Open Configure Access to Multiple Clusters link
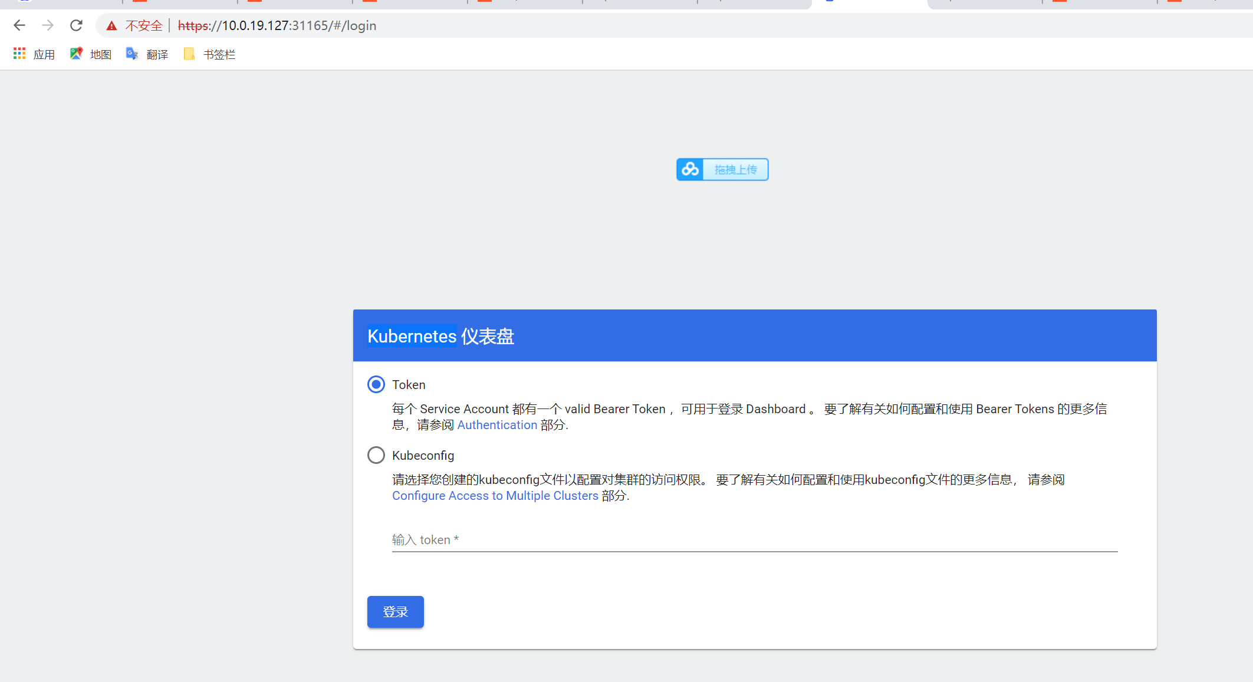 [x=495, y=496]
